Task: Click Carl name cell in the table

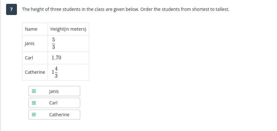Action: 29,58
